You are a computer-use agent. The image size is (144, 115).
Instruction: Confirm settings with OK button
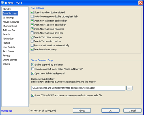(110, 110)
